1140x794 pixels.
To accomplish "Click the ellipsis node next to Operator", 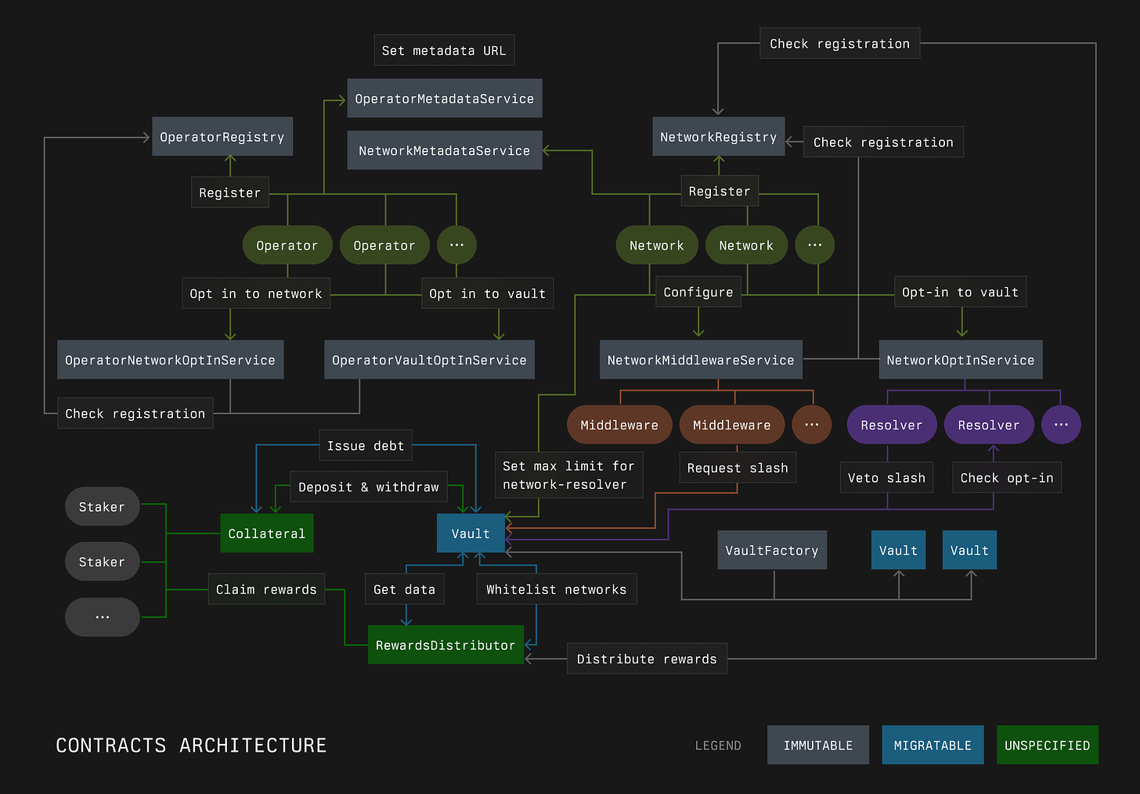I will [x=456, y=245].
